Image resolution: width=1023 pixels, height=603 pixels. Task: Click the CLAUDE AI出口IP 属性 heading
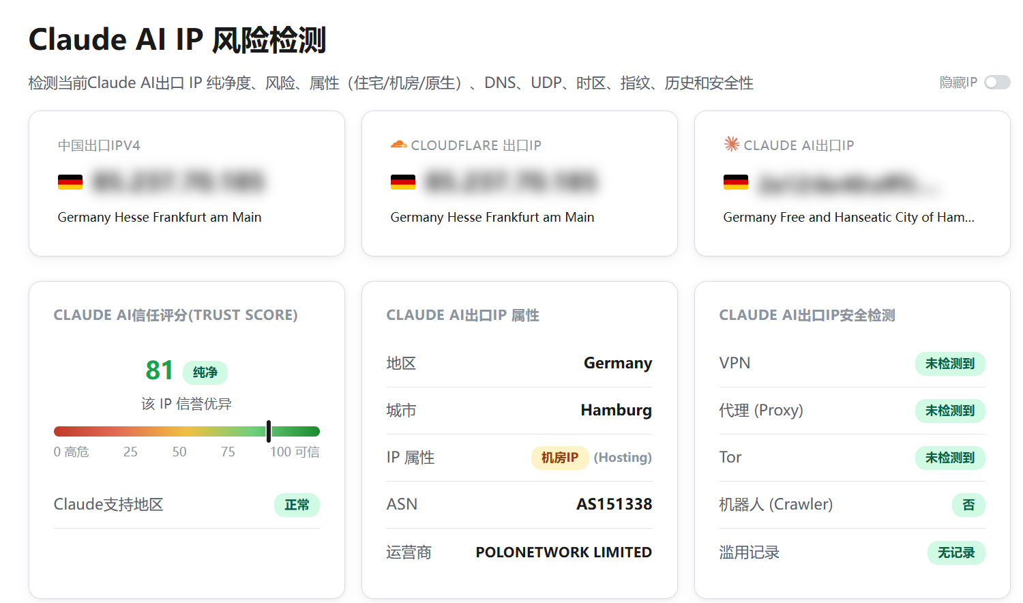click(463, 315)
